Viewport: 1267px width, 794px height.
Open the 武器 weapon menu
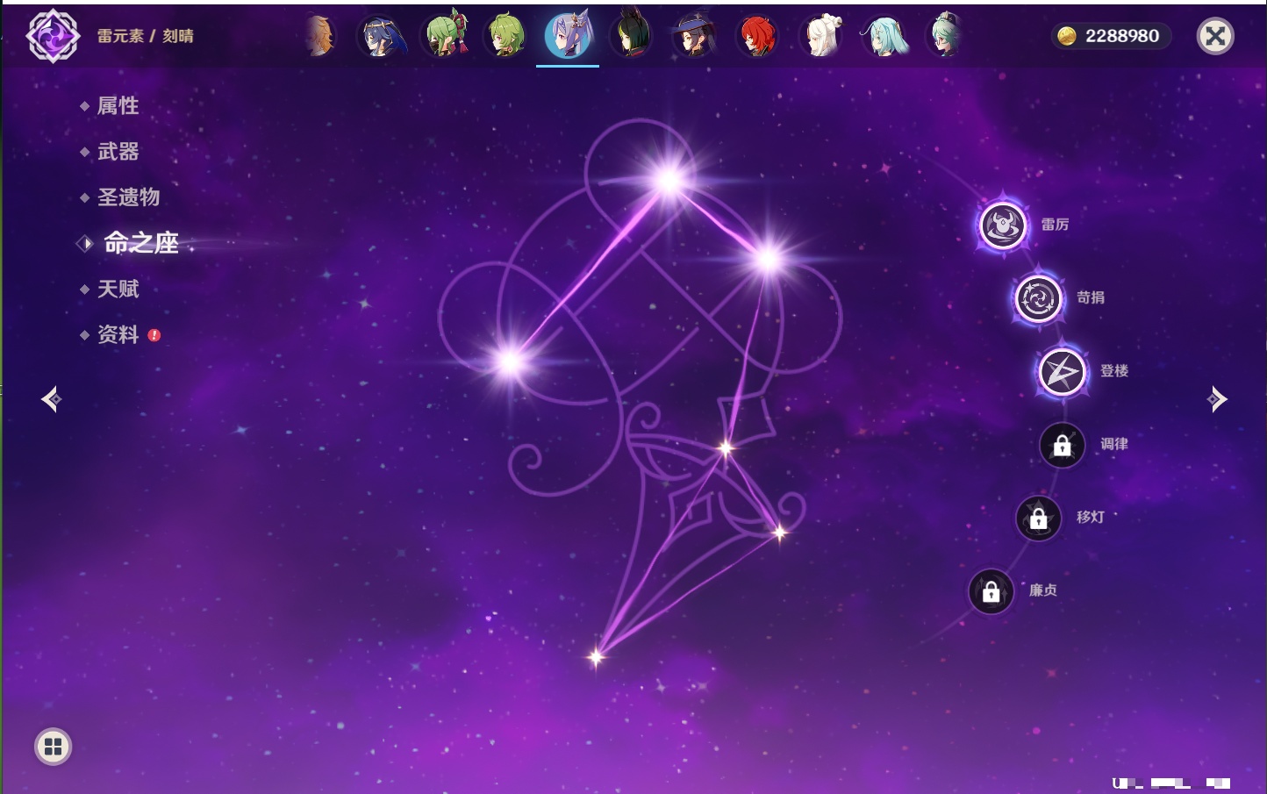[x=118, y=152]
